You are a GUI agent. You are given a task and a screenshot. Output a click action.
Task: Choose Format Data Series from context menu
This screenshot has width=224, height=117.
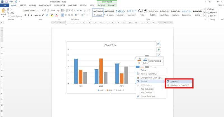(149, 96)
